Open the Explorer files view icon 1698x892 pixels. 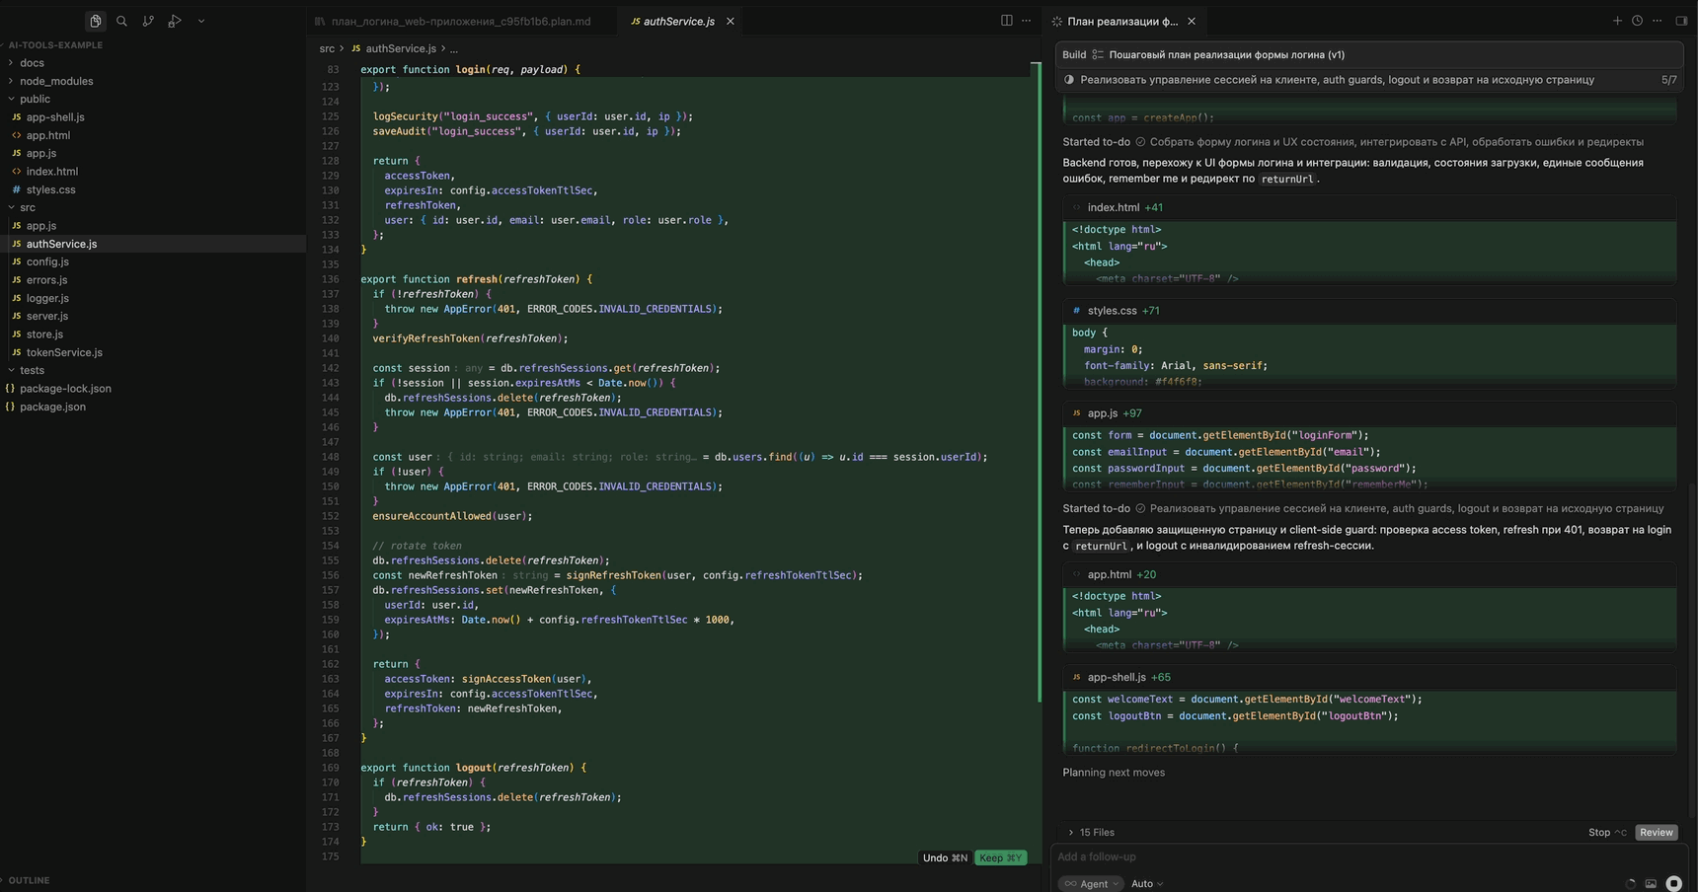(x=95, y=21)
